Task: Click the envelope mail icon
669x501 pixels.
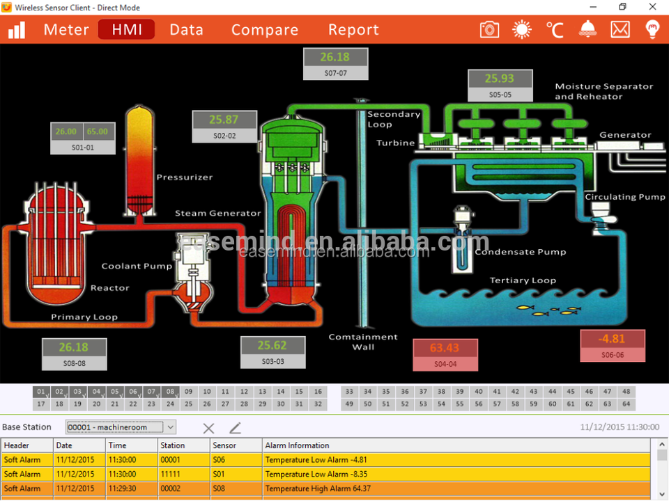Action: click(x=620, y=29)
